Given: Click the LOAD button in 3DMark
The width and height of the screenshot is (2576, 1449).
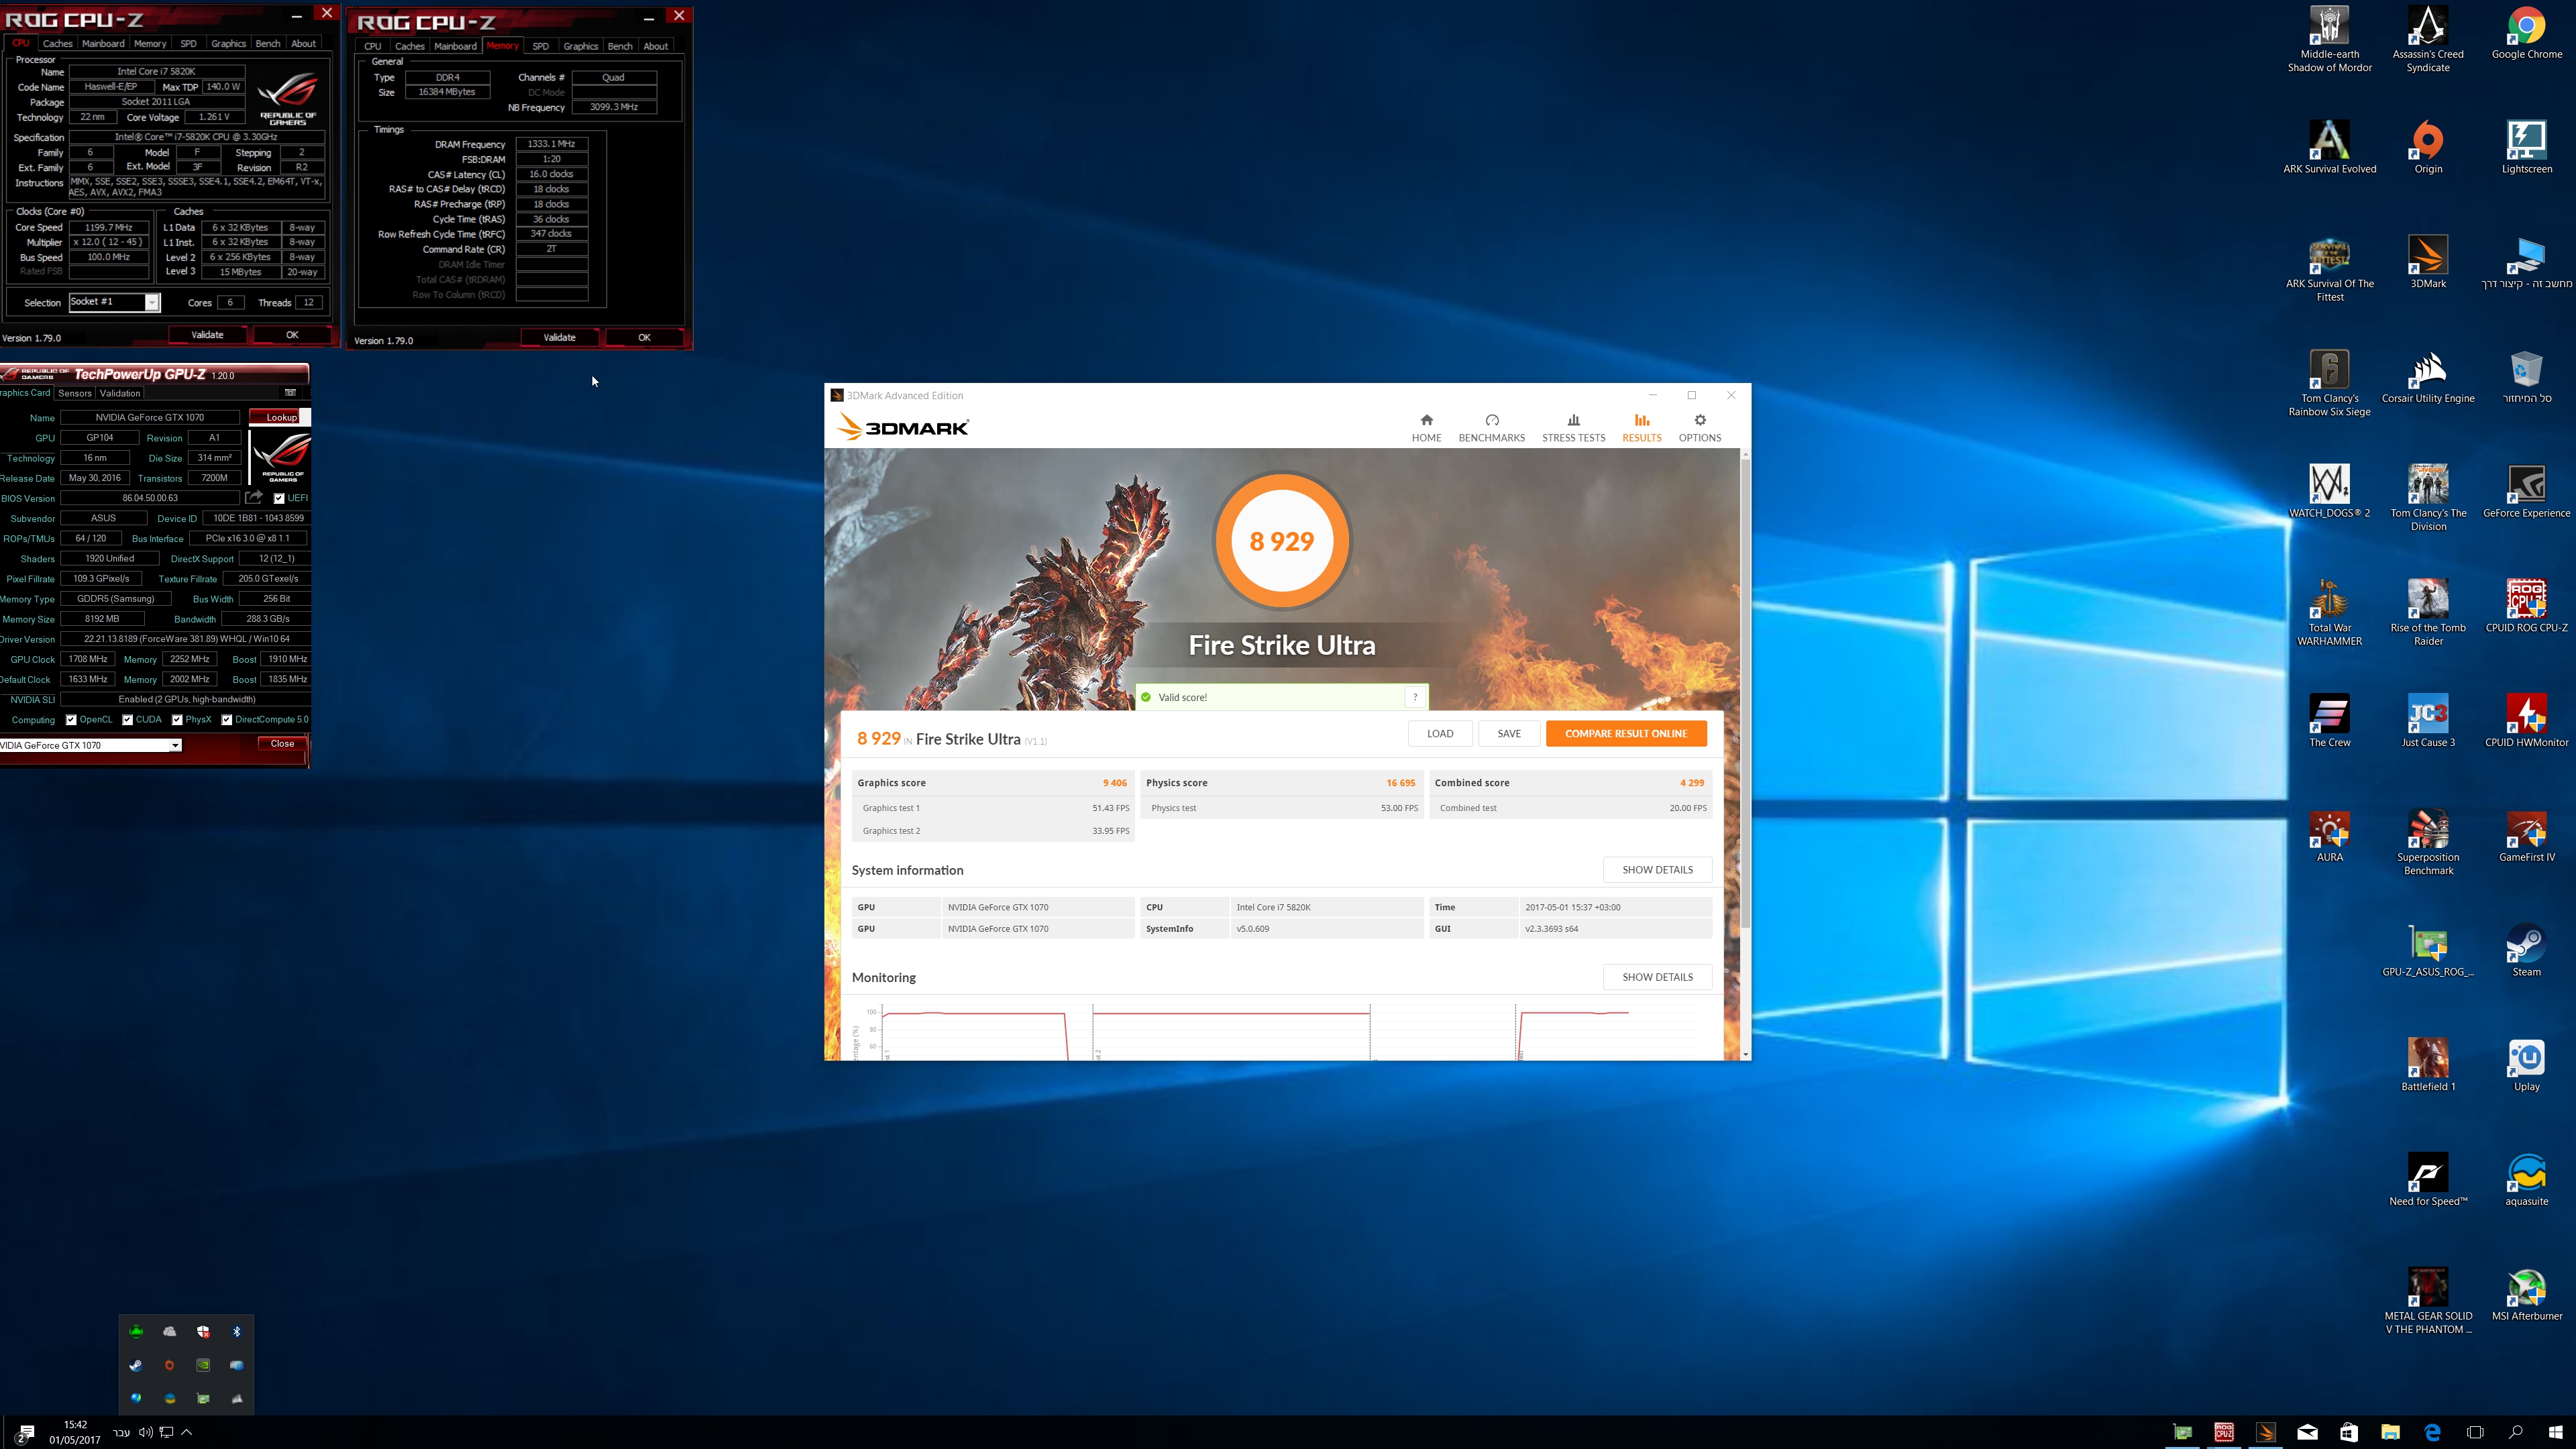Looking at the screenshot, I should [x=1440, y=733].
